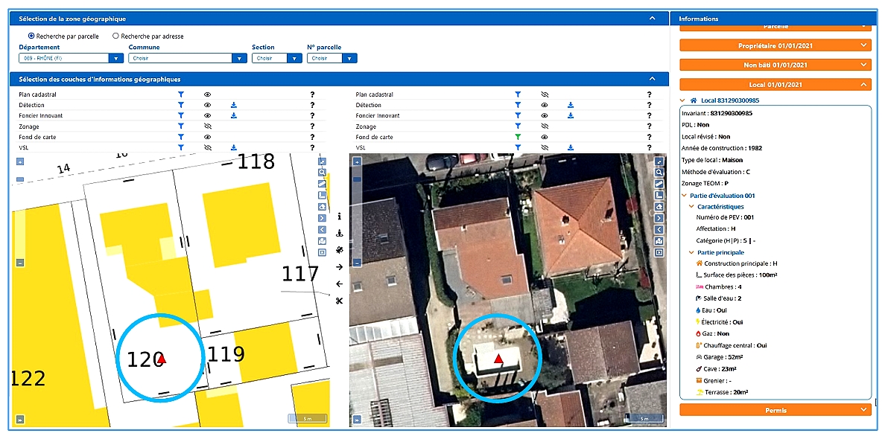Go to previous view on the cadastral map toolbar
The width and height of the screenshot is (885, 439).
pyautogui.click(x=322, y=229)
